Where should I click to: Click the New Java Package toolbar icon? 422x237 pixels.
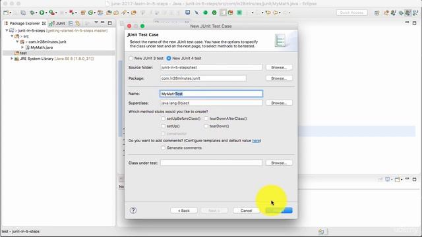(83, 13)
